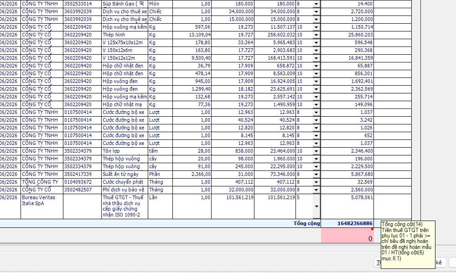
Task: Select the 'Thép hình' item cell
Action: pos(124,35)
